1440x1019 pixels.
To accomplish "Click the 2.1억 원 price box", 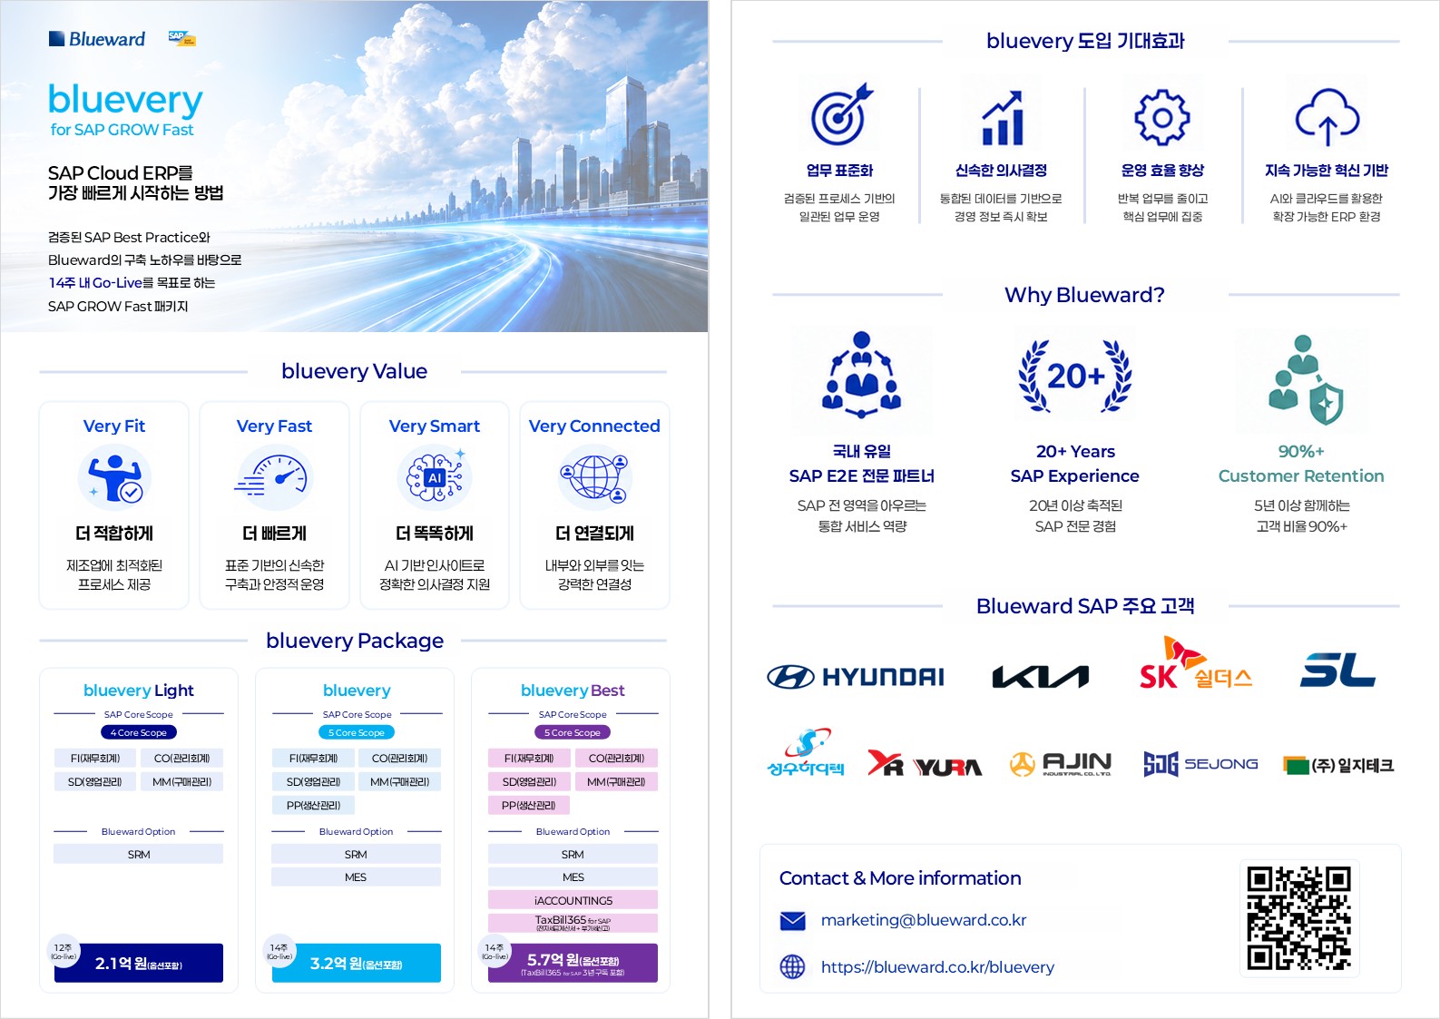I will [139, 963].
